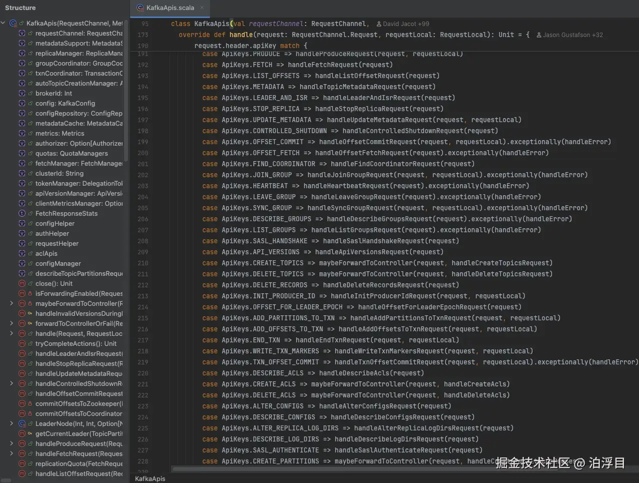Screen dimensions: 639x483
Task: Open the Jason Gustafson +32 annotation
Action: (569, 35)
